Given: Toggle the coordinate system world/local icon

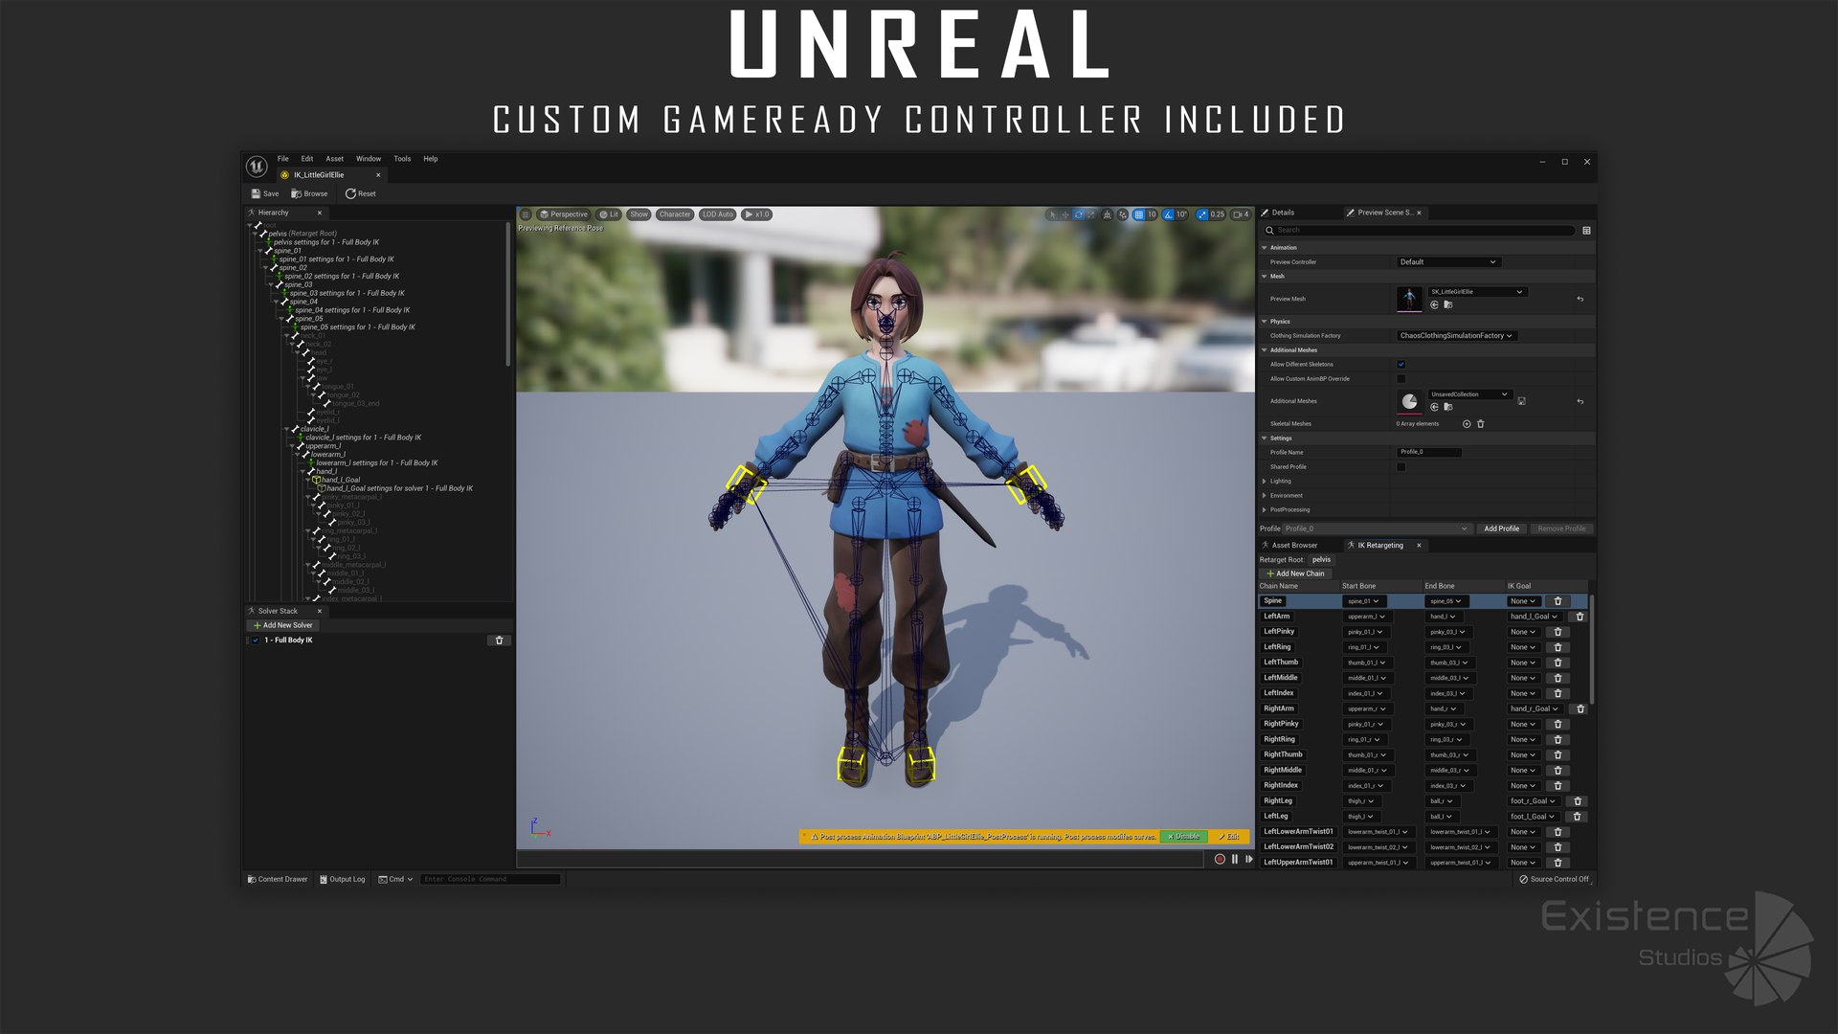Looking at the screenshot, I should pyautogui.click(x=1108, y=214).
